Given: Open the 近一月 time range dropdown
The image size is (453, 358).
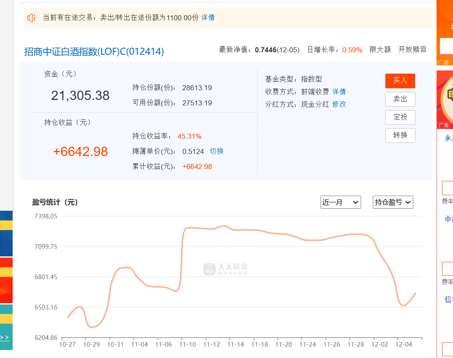Looking at the screenshot, I should pyautogui.click(x=341, y=202).
